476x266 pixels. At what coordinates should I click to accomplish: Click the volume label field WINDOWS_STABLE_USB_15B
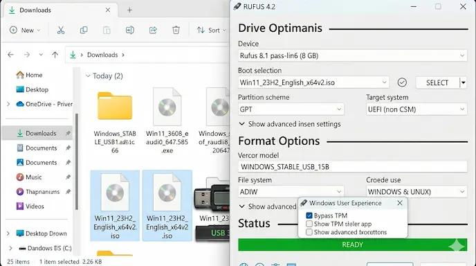[x=352, y=166]
